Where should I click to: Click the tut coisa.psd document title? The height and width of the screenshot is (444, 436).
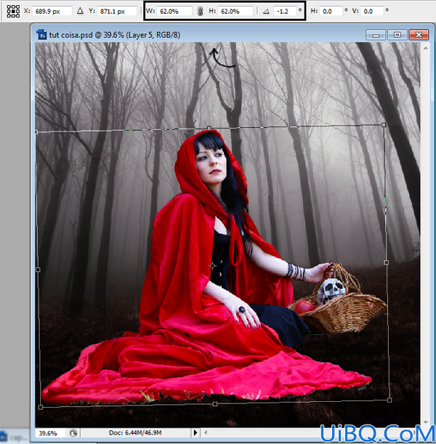pos(115,35)
